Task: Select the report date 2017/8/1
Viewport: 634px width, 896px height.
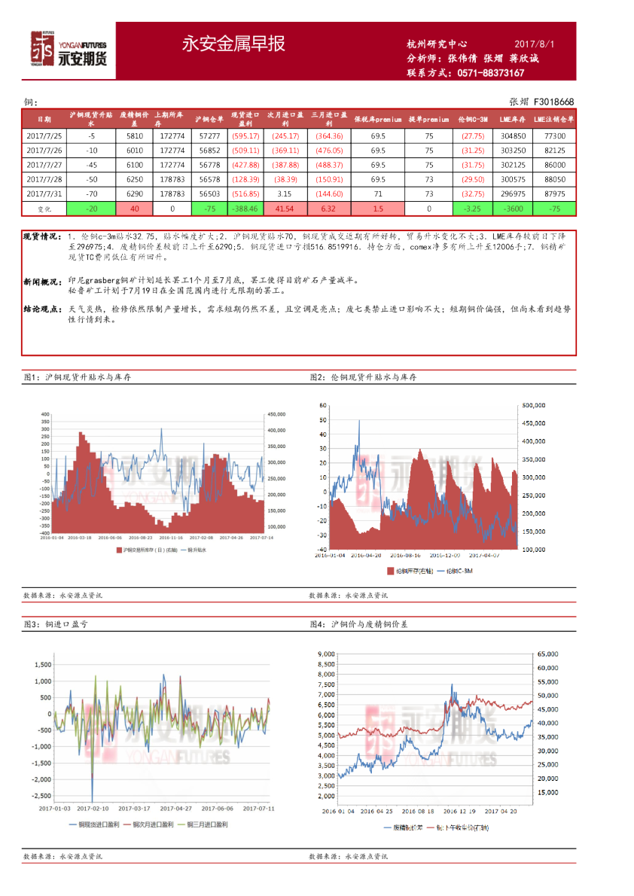Action: coord(534,44)
